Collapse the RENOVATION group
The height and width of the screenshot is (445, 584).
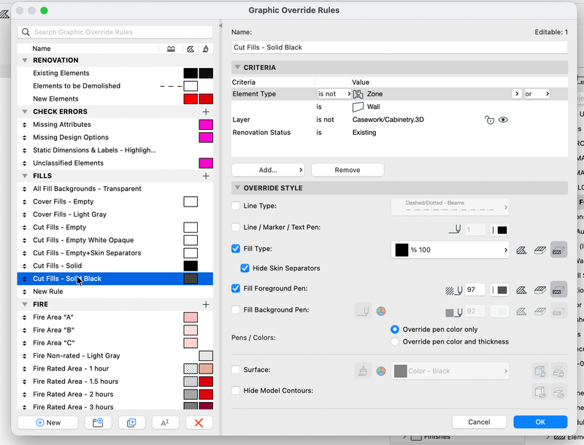[x=25, y=61]
